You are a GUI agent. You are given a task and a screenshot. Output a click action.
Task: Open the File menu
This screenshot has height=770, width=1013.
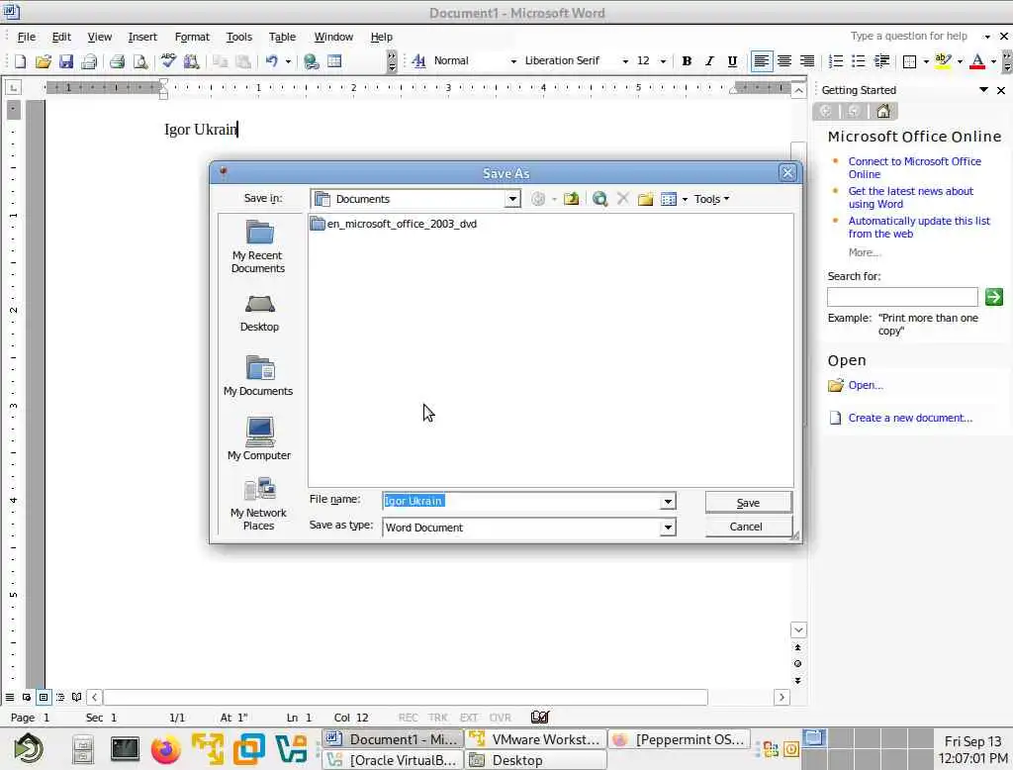pyautogui.click(x=27, y=37)
